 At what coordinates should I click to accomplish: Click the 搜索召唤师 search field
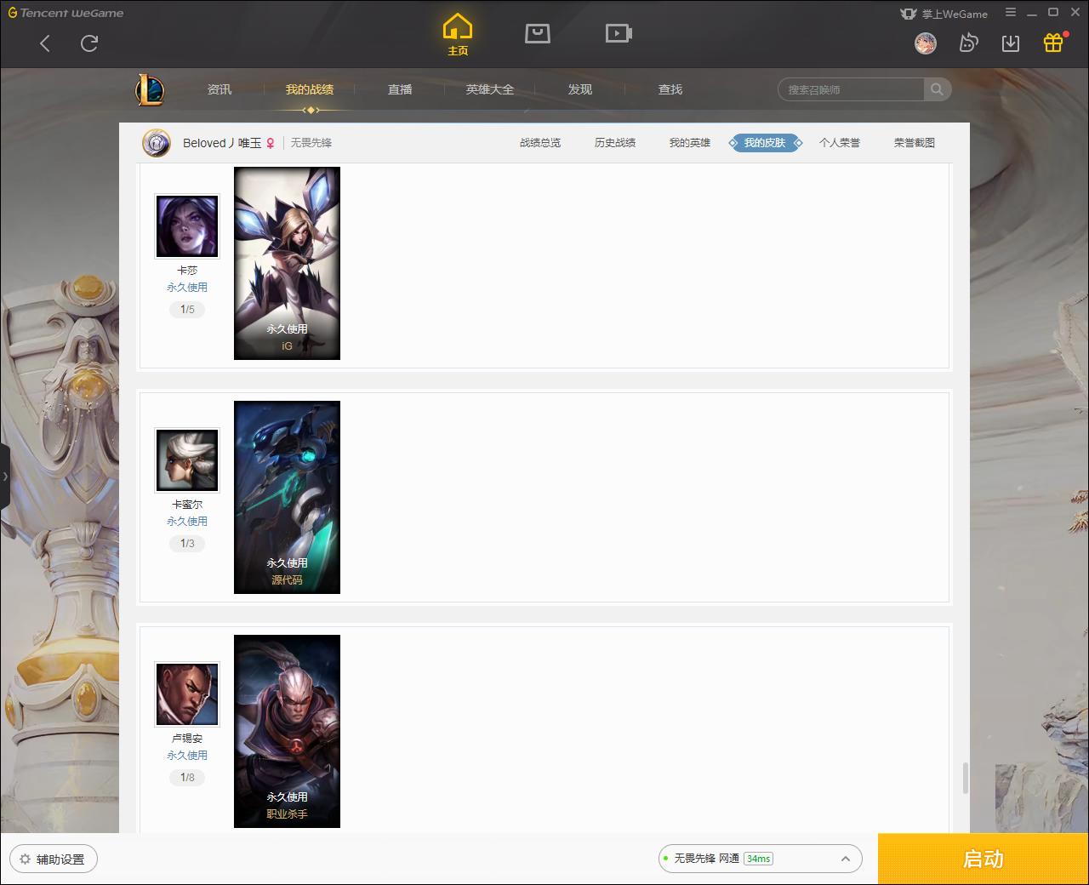pyautogui.click(x=851, y=89)
